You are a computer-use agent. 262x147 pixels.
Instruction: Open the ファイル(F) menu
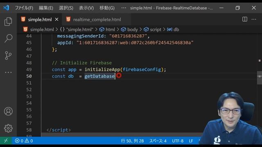(24, 8)
